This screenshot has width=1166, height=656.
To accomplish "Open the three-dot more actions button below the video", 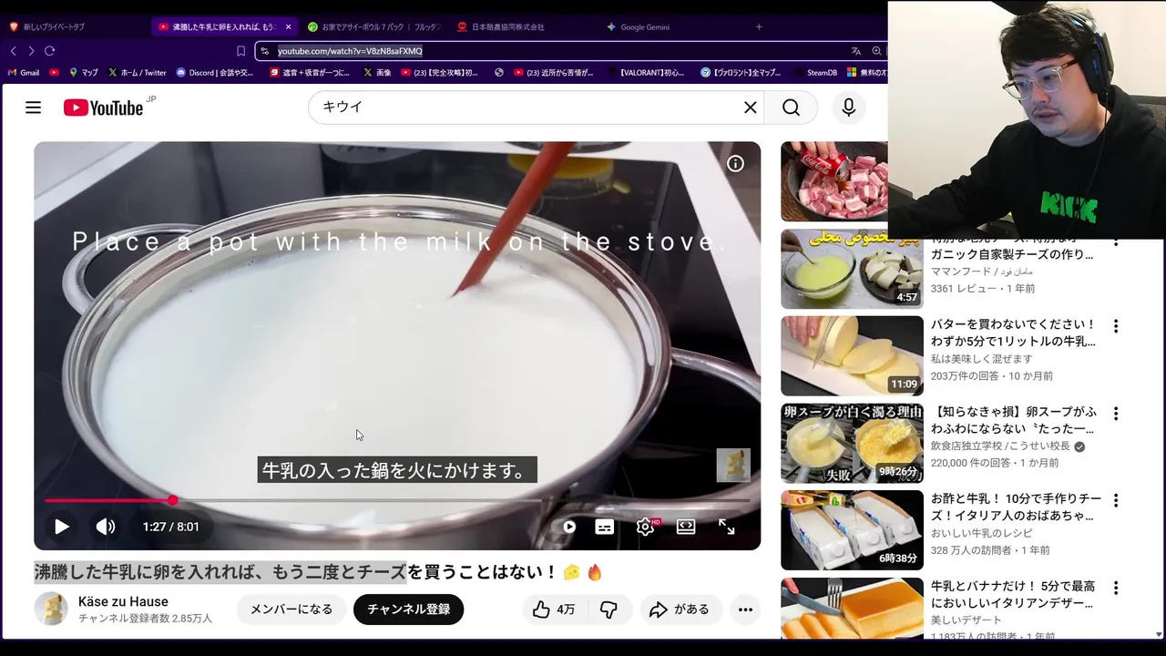I will pos(745,610).
